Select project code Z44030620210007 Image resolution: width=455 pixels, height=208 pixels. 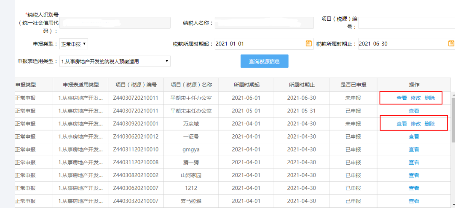coord(136,188)
